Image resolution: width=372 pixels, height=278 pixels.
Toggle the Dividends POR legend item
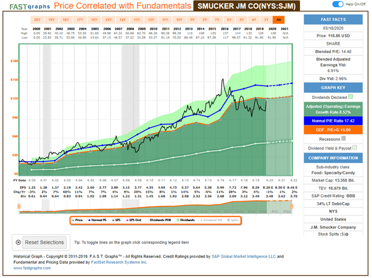pos(159,221)
